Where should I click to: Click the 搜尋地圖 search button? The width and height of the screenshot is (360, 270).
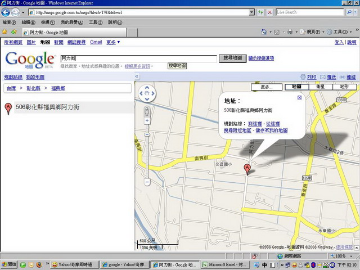coord(232,58)
